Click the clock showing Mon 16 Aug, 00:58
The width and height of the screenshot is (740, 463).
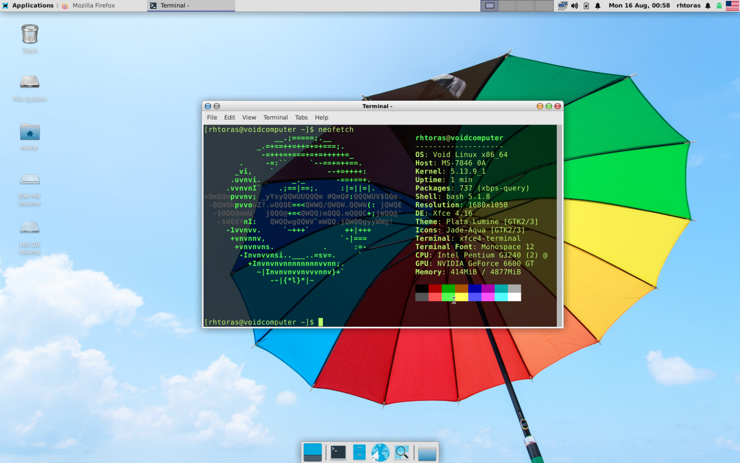[639, 6]
